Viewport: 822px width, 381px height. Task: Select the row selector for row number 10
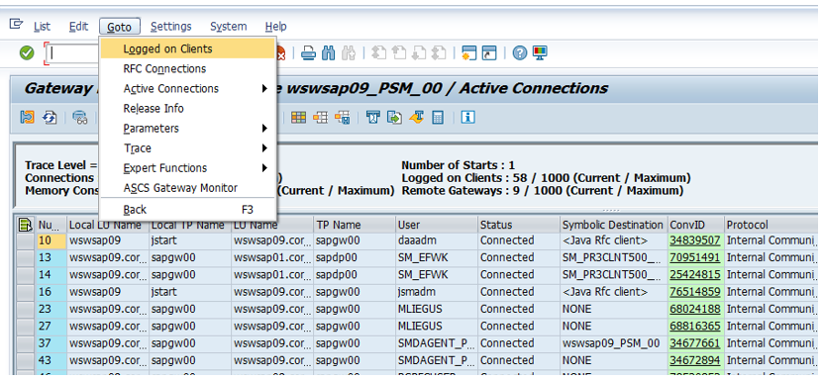click(x=26, y=241)
